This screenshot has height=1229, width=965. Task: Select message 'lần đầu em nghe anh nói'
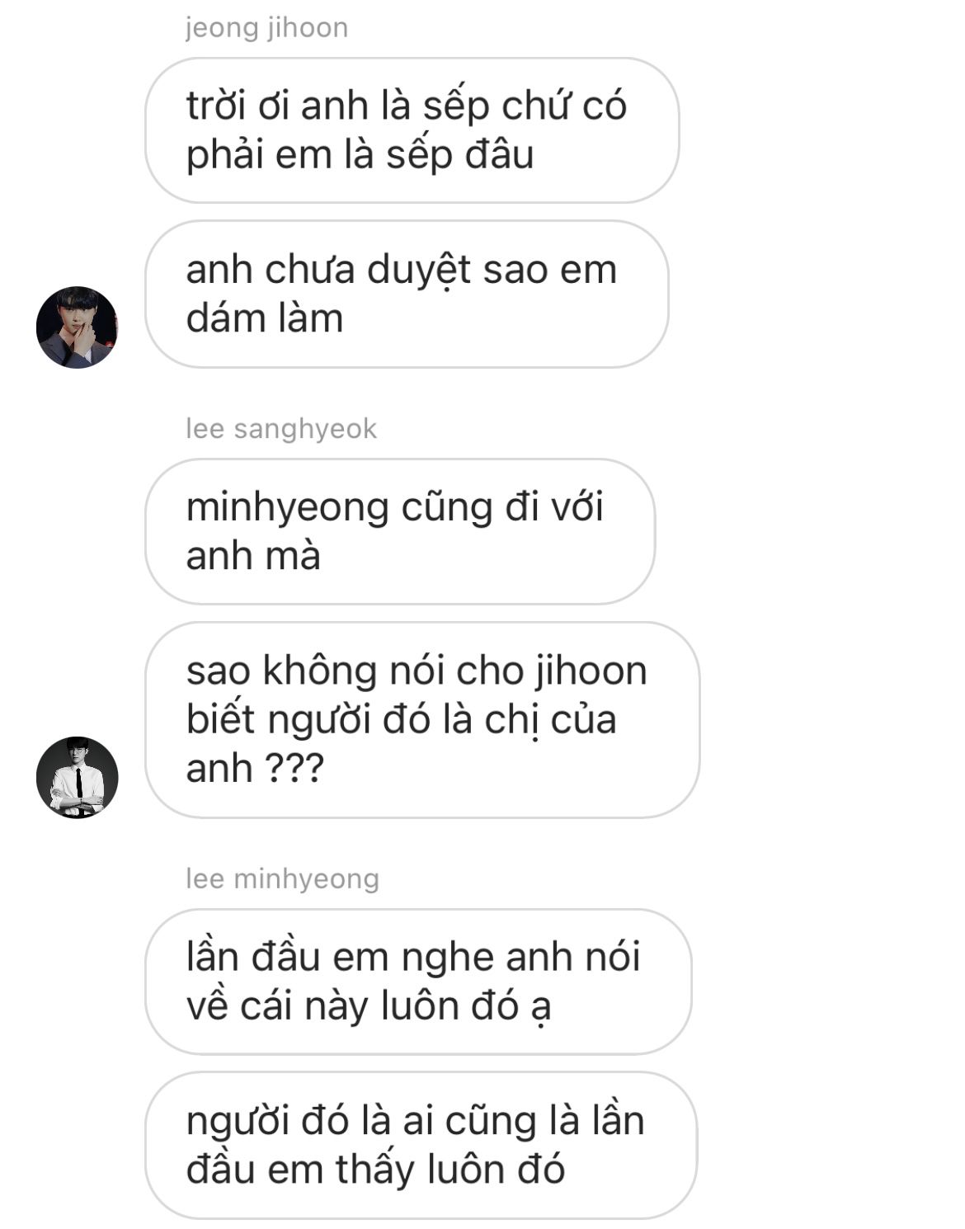pyautogui.click(x=418, y=982)
